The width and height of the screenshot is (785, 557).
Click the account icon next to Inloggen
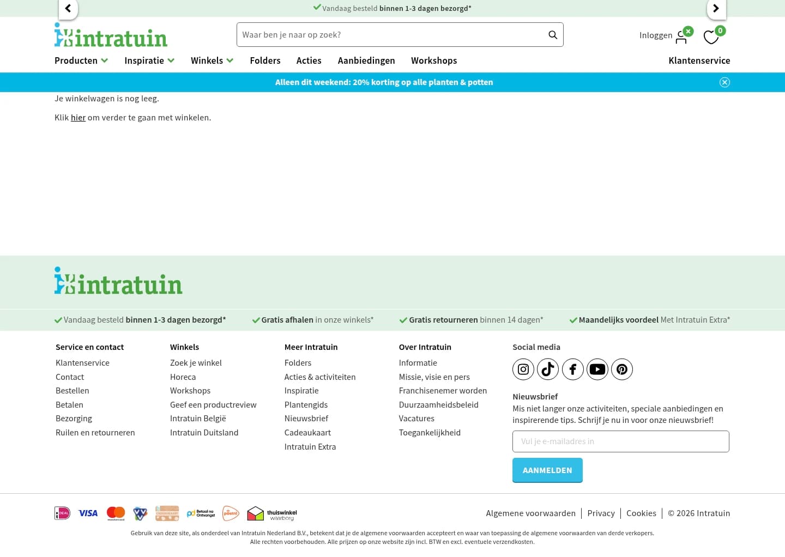pos(681,37)
